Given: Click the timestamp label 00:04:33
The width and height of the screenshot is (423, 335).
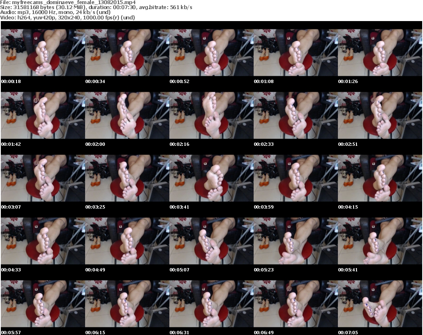Looking at the screenshot, I should tap(11, 270).
